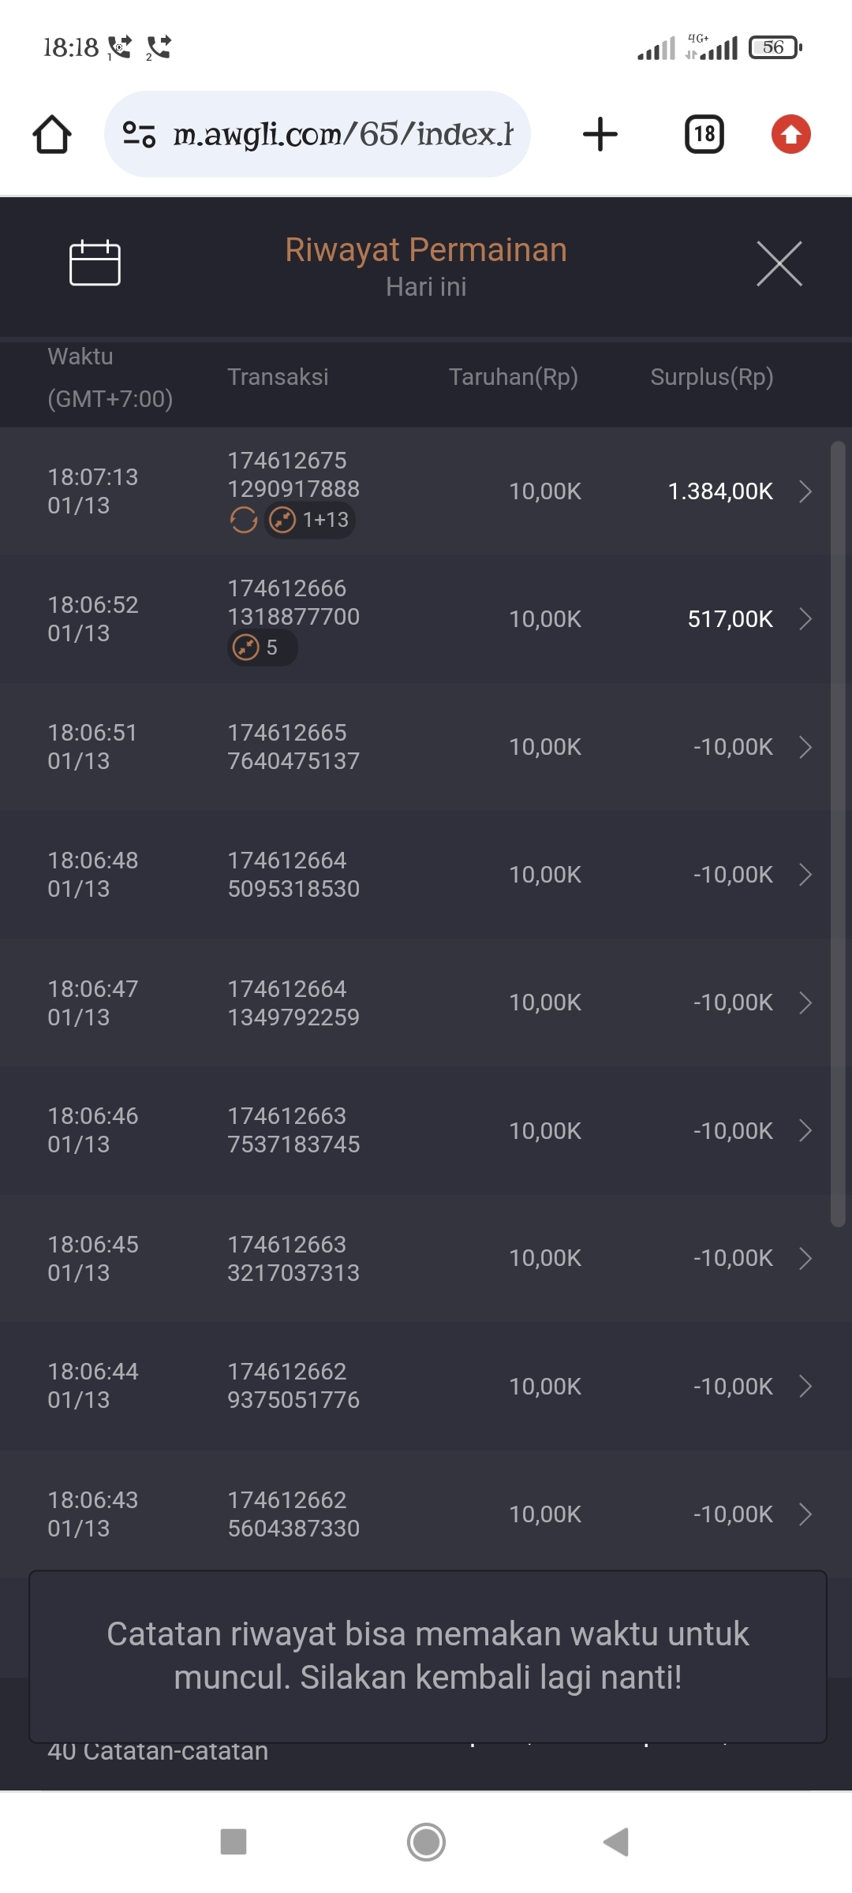852x1893 pixels.
Task: Tap the 1+13 bonus badge
Action: (310, 520)
